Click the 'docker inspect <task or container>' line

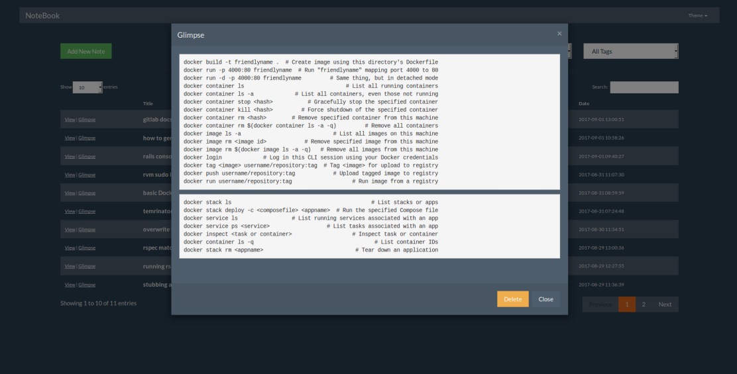[x=311, y=234]
